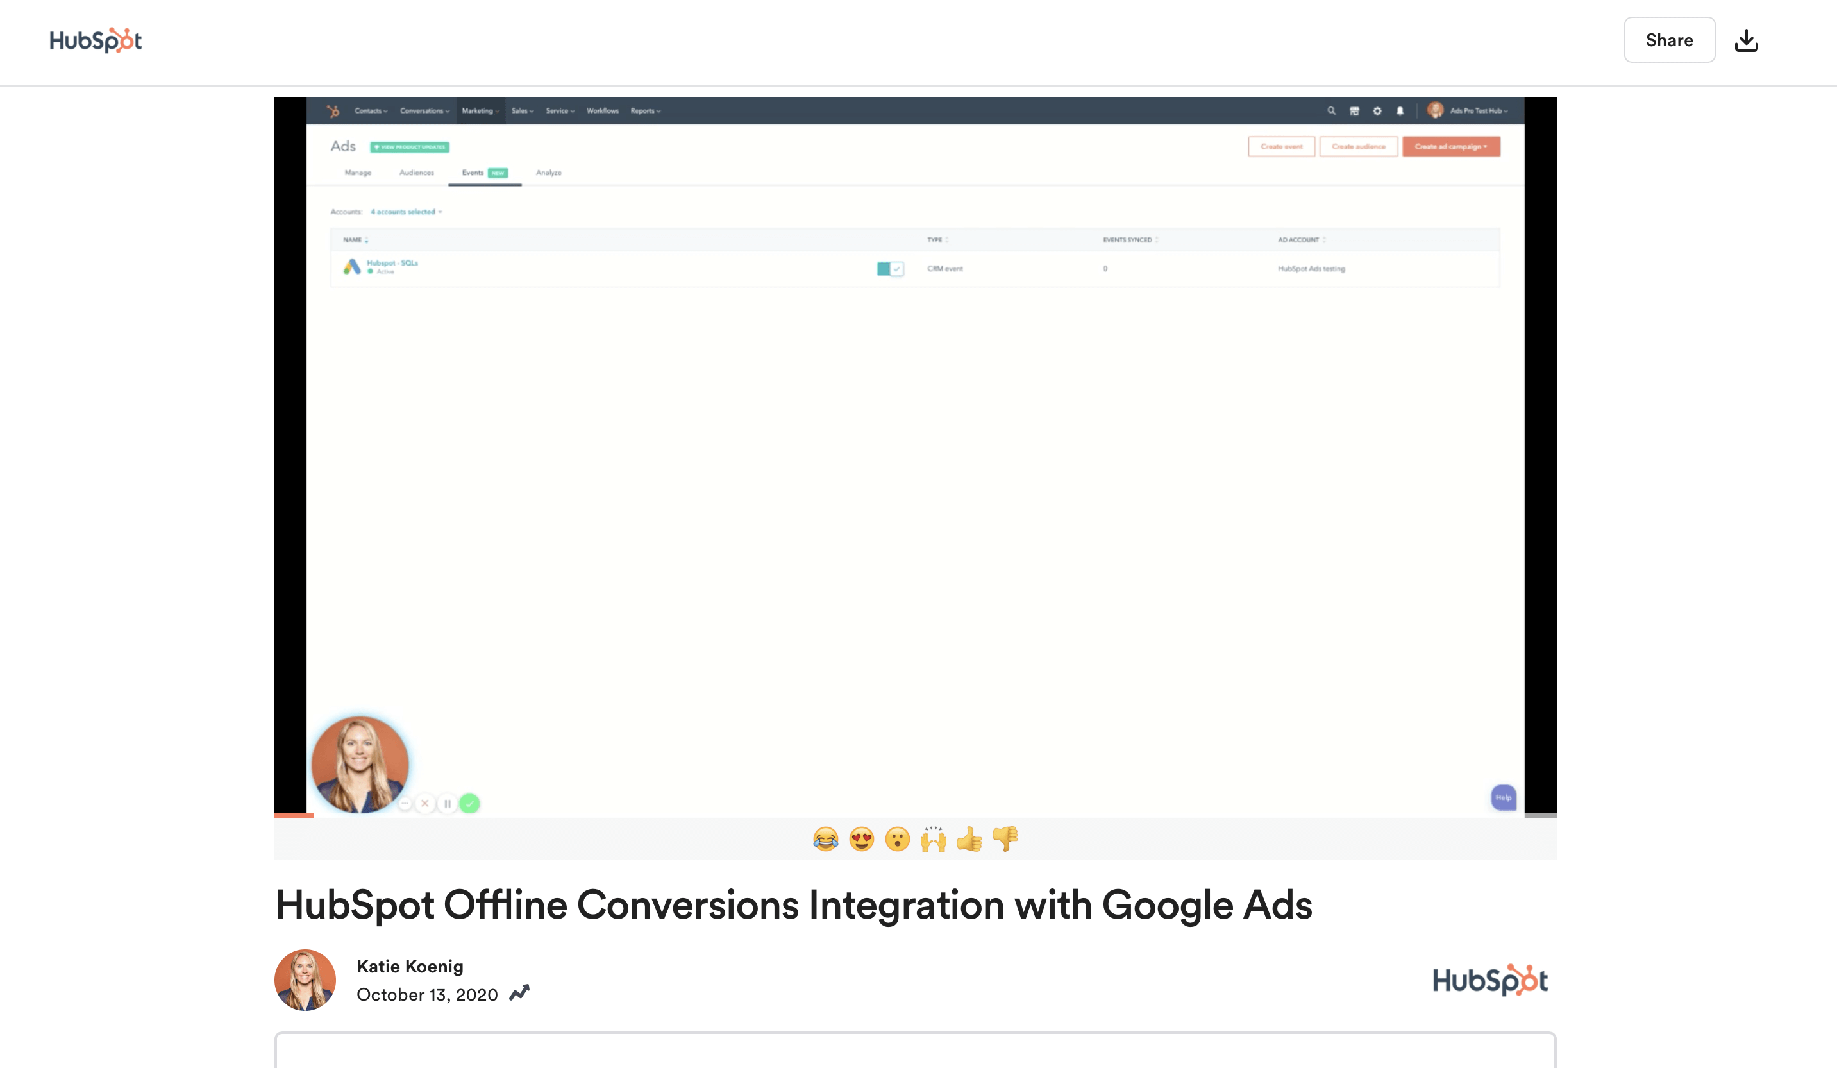1837x1068 pixels.
Task: Switch to the Analyze tab
Action: pos(549,173)
